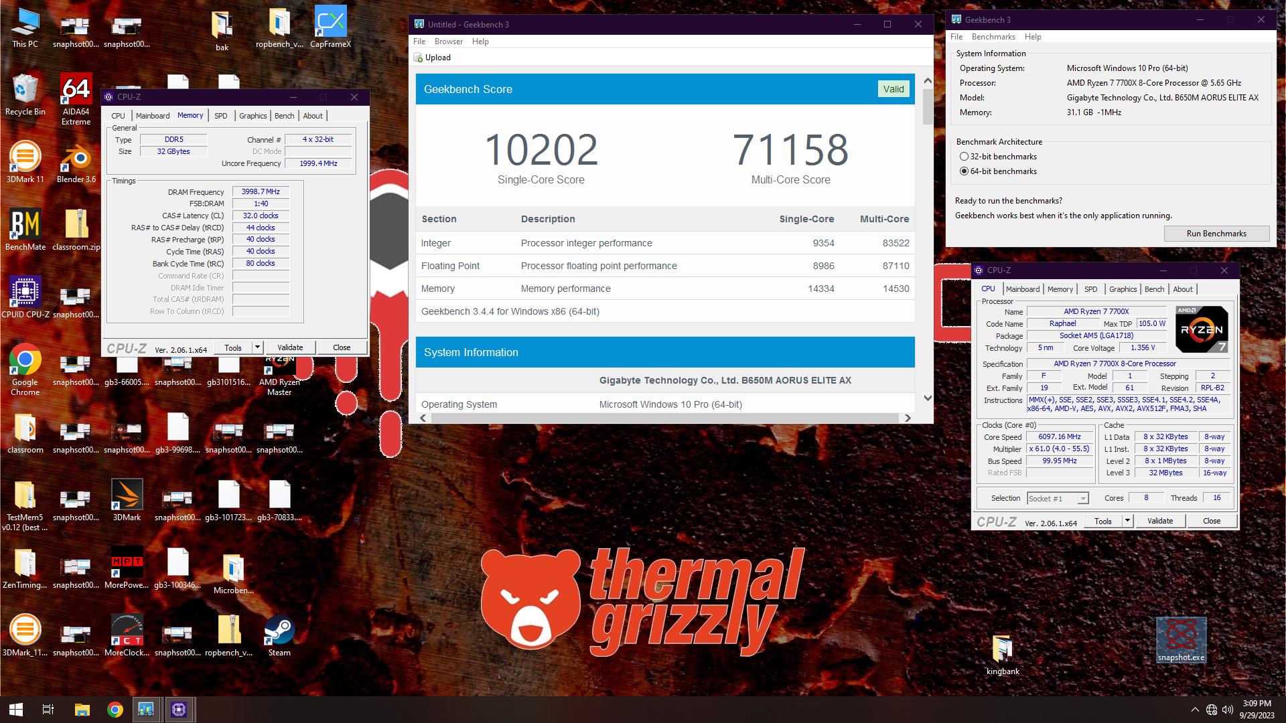Switch to CPU-Z taskbar button

click(x=179, y=710)
